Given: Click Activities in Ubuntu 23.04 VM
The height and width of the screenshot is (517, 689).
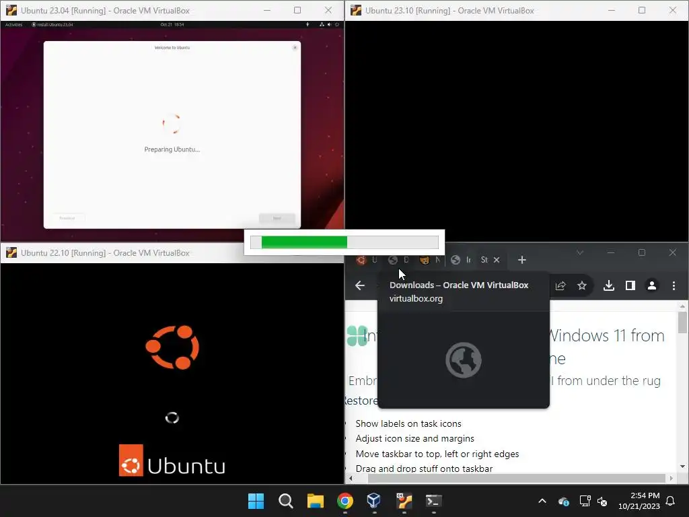Looking at the screenshot, I should 13,25.
